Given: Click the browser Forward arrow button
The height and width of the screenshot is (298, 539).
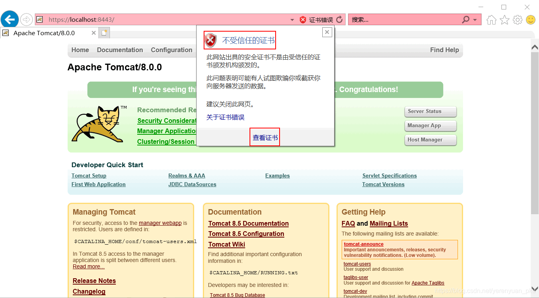Looking at the screenshot, I should 26,19.
